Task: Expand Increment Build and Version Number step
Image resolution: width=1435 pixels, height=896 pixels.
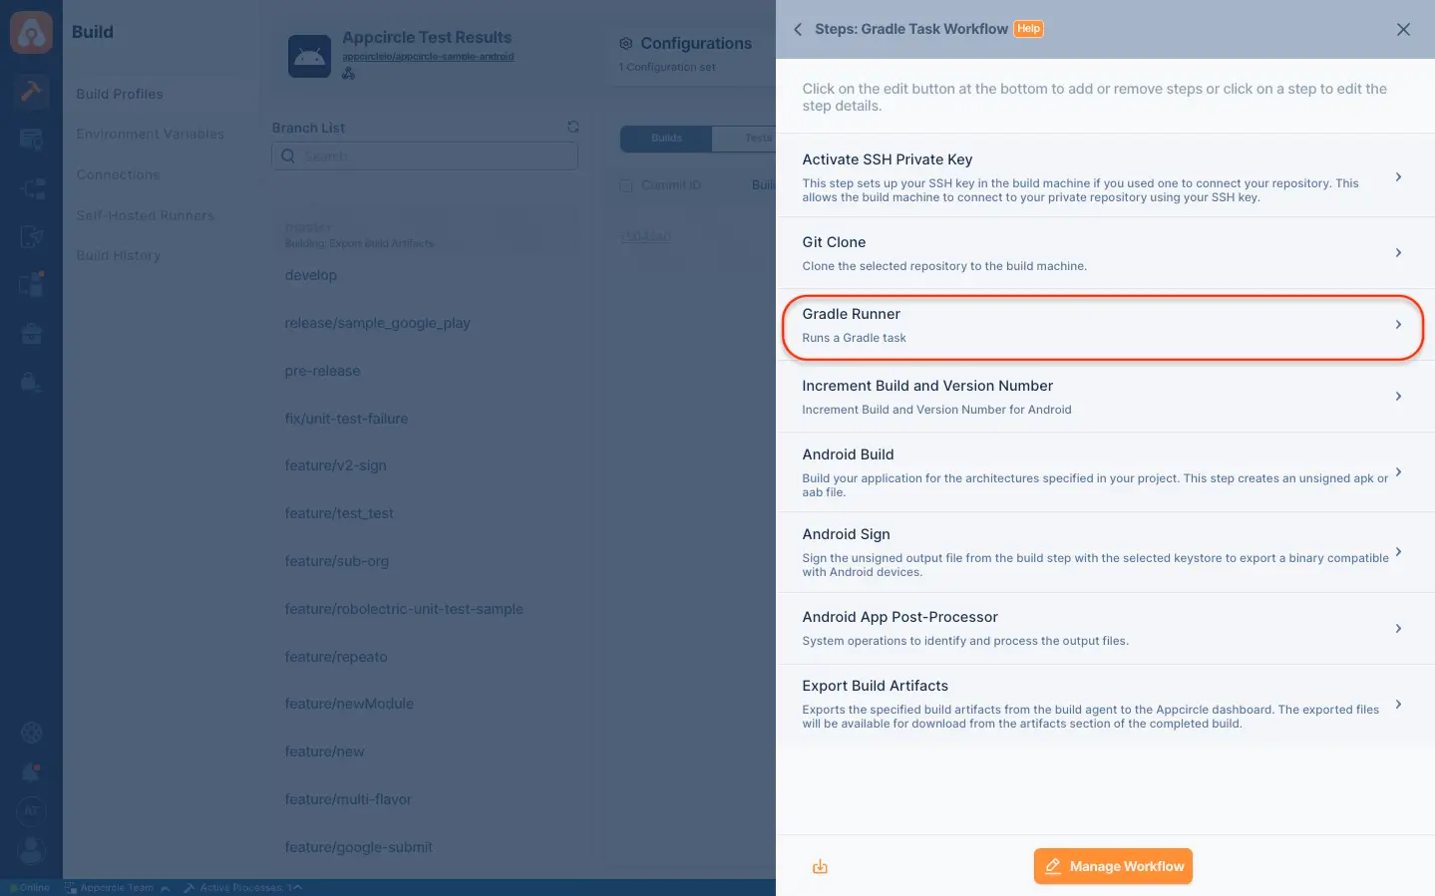Action: coord(1398,397)
